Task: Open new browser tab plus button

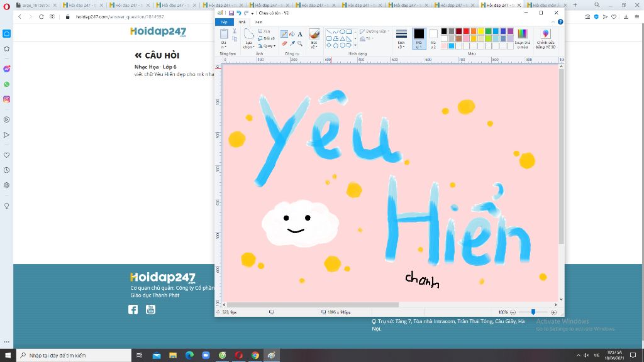Action: coord(575,5)
